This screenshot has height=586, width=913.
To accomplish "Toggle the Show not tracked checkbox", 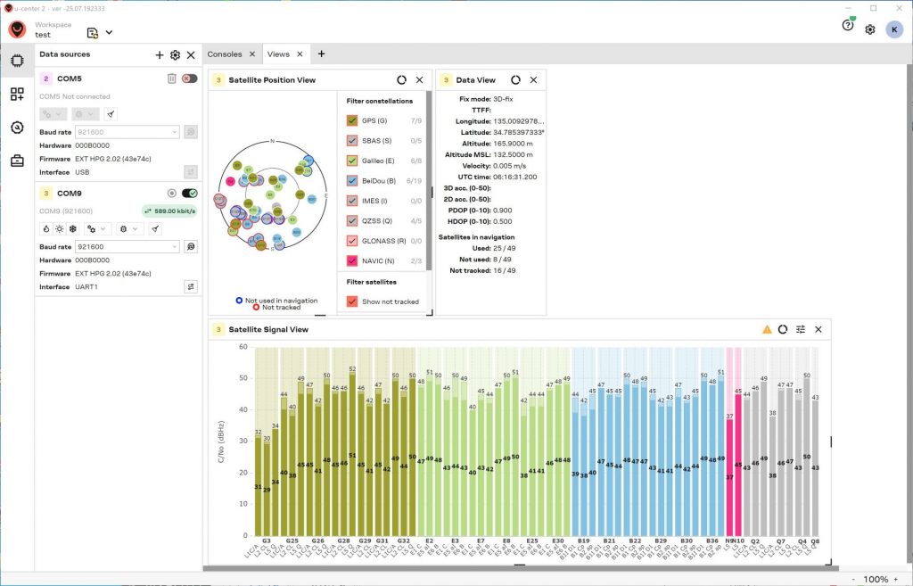I will click(x=352, y=301).
